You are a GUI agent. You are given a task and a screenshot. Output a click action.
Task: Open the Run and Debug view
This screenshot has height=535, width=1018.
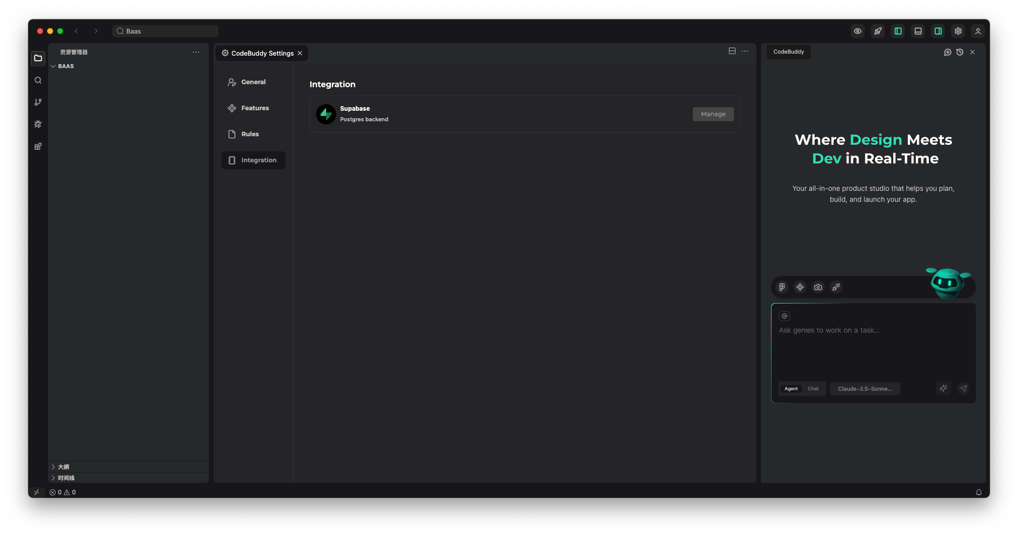tap(38, 124)
